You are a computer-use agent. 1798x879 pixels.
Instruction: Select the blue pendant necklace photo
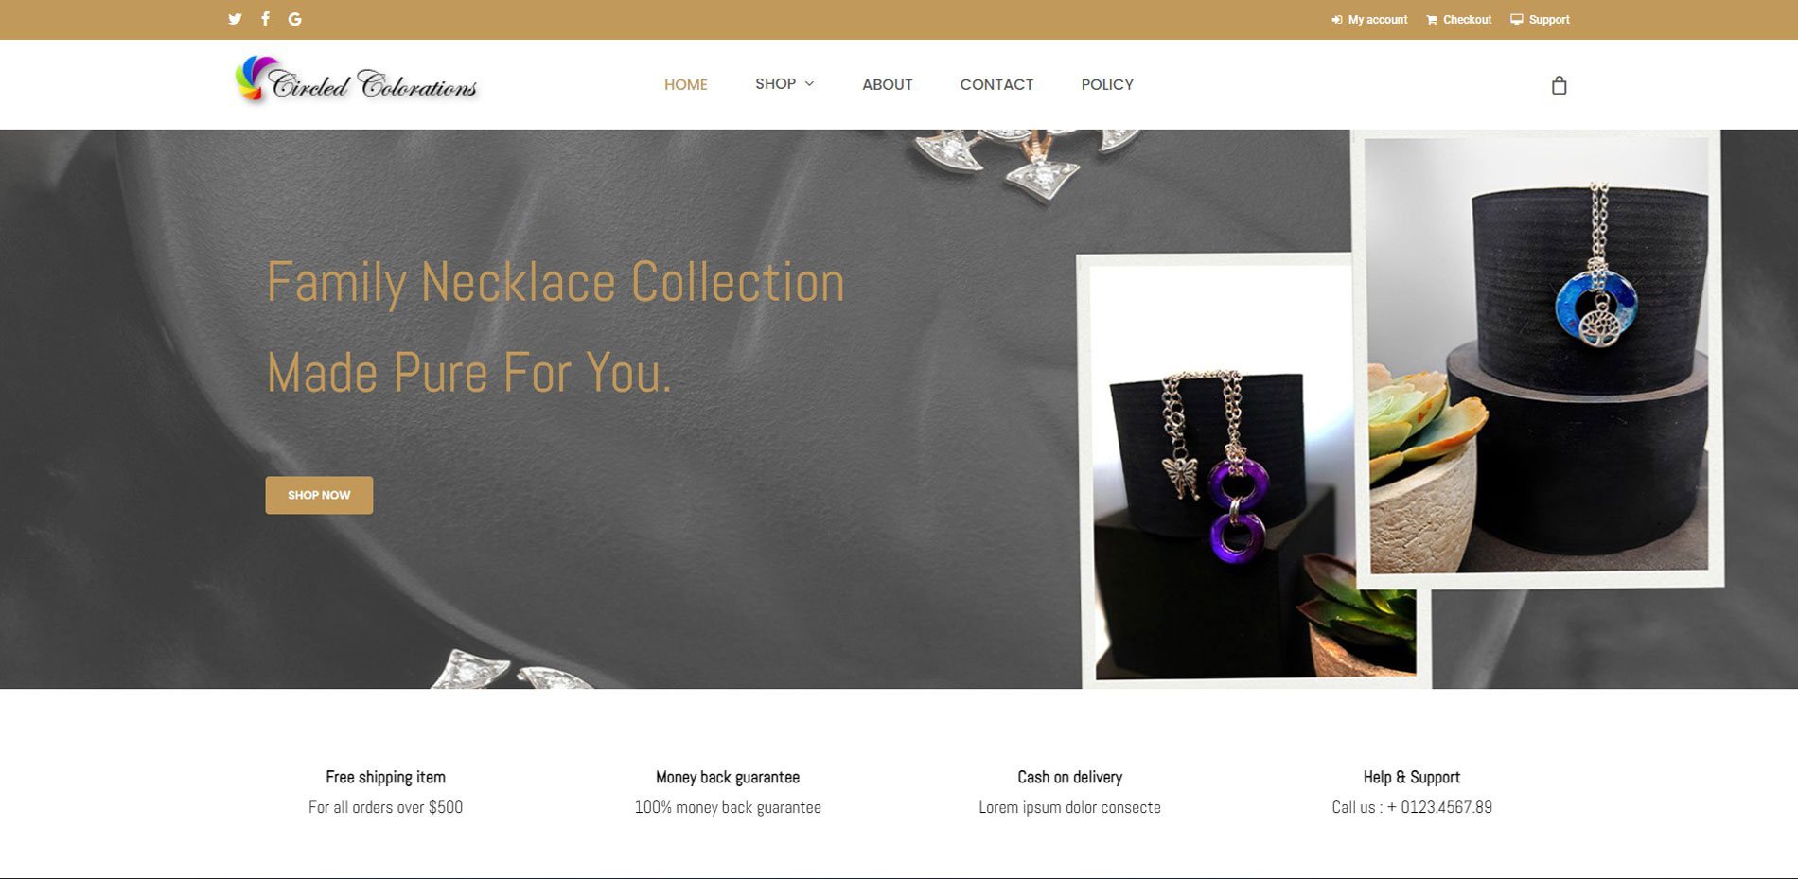click(x=1538, y=358)
